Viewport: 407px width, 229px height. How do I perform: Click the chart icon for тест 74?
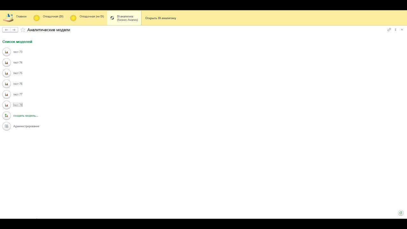click(6, 63)
